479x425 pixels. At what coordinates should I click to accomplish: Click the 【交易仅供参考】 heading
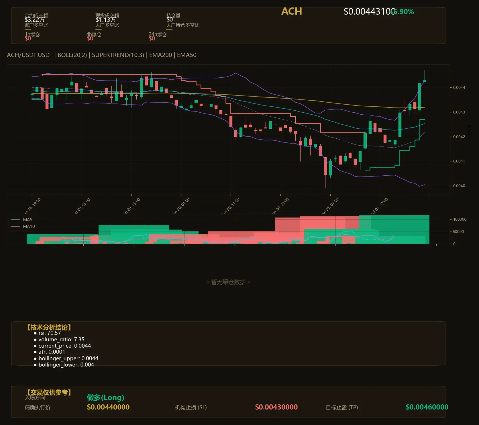(x=49, y=392)
